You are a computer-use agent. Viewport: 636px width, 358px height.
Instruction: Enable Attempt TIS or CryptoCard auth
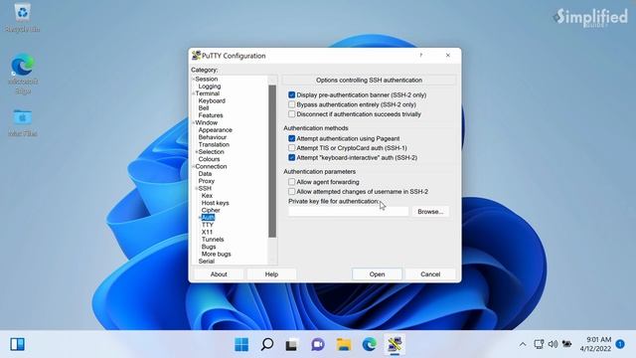pyautogui.click(x=291, y=148)
